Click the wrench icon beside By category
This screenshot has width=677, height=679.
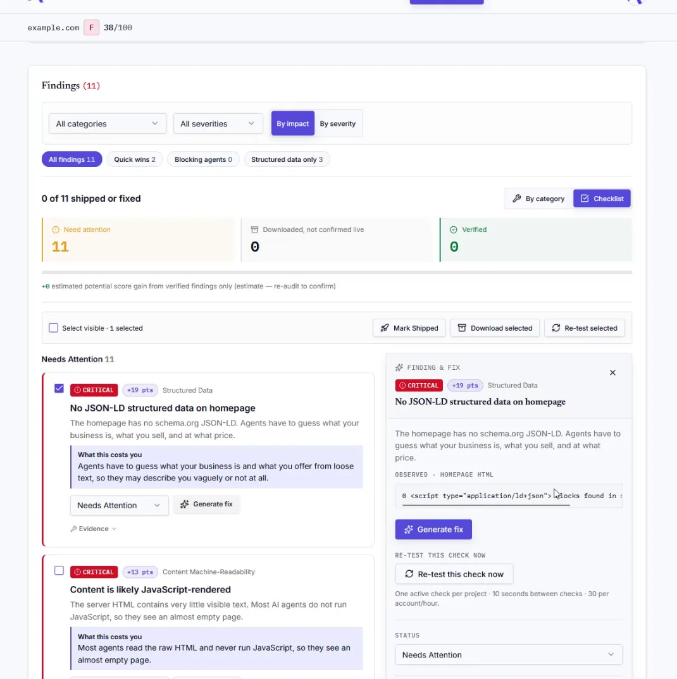517,199
